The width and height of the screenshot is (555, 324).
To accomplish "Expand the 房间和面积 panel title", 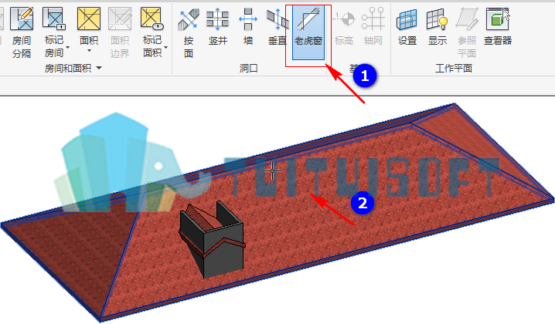I will (73, 68).
